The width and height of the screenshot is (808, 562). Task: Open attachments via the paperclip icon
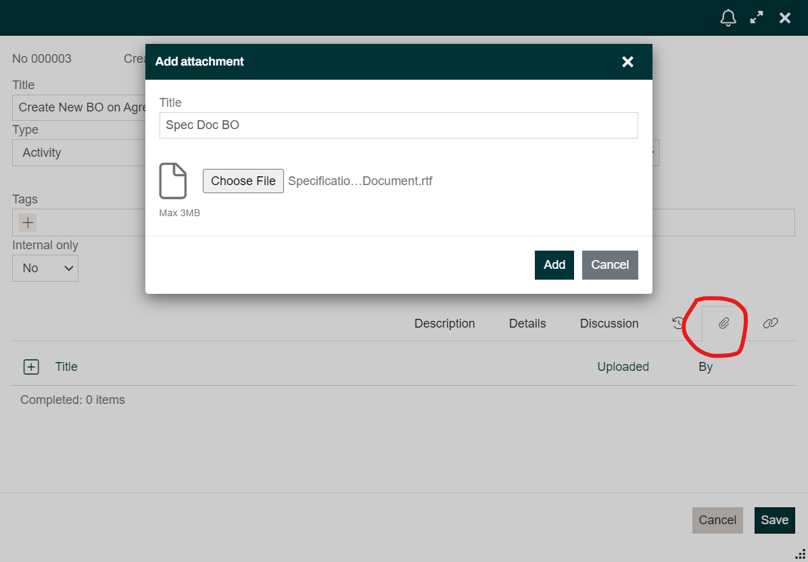(723, 324)
